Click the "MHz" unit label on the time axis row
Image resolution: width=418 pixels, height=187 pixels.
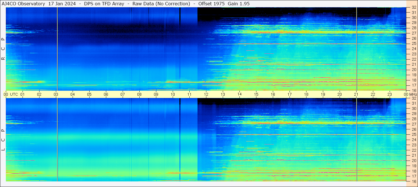[x=413, y=94]
